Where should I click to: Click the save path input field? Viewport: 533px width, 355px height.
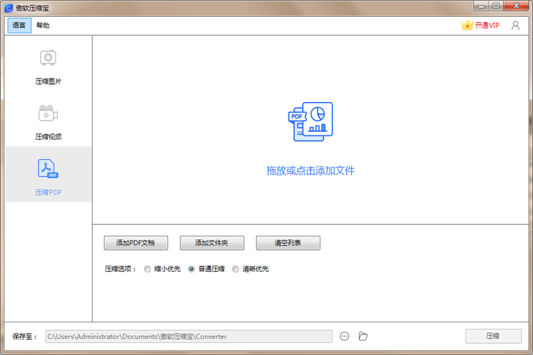pyautogui.click(x=188, y=336)
